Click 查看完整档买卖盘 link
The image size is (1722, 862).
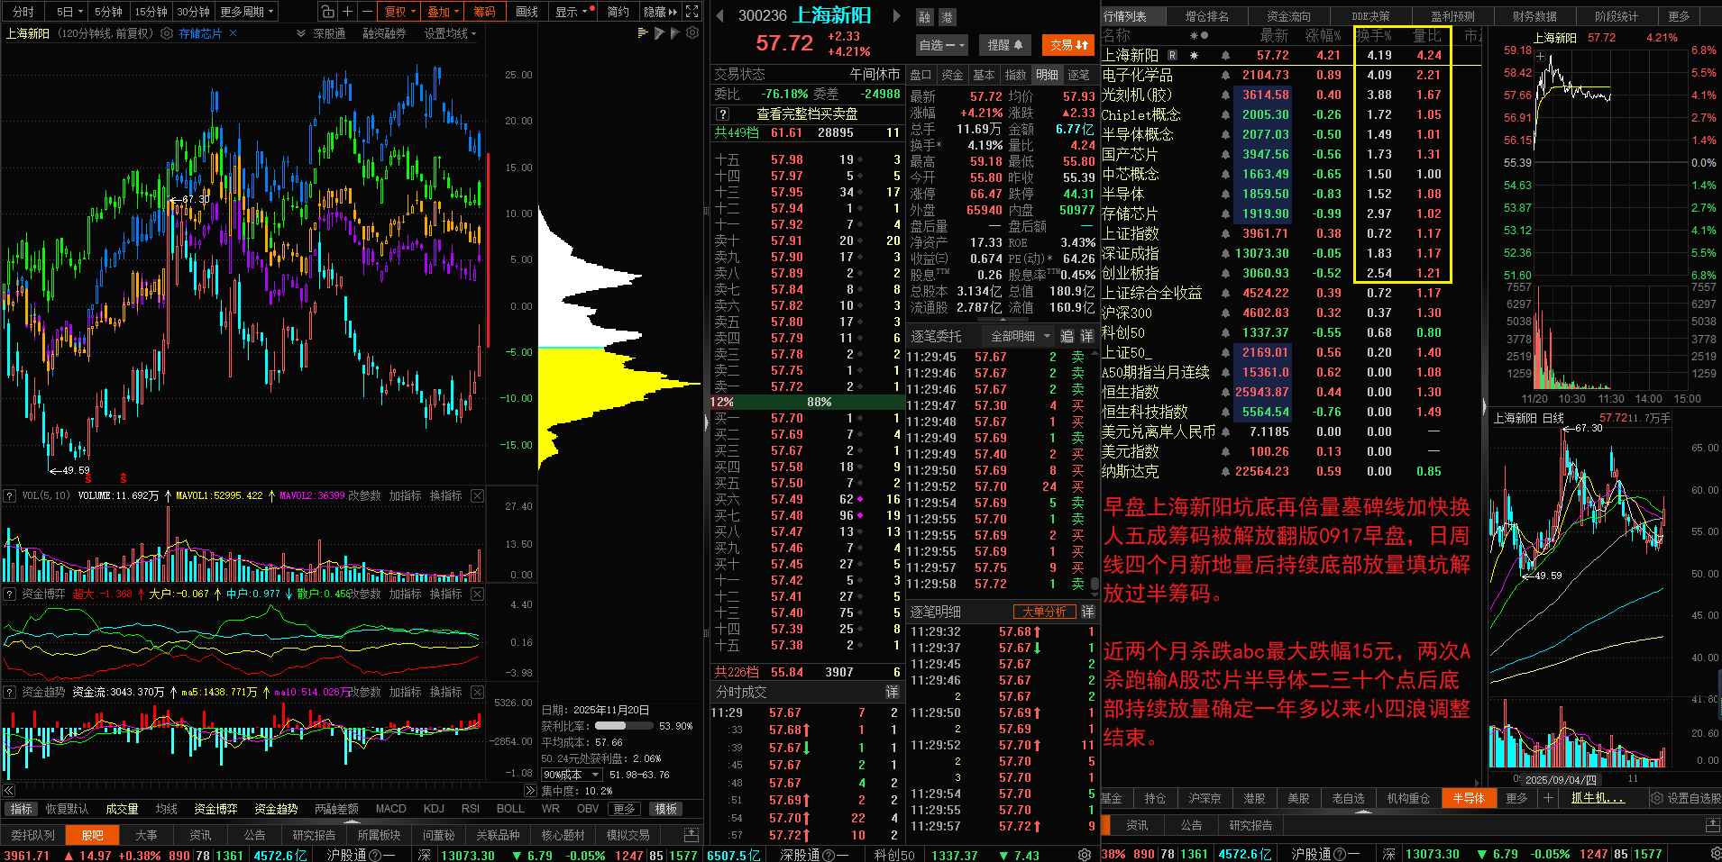[807, 114]
